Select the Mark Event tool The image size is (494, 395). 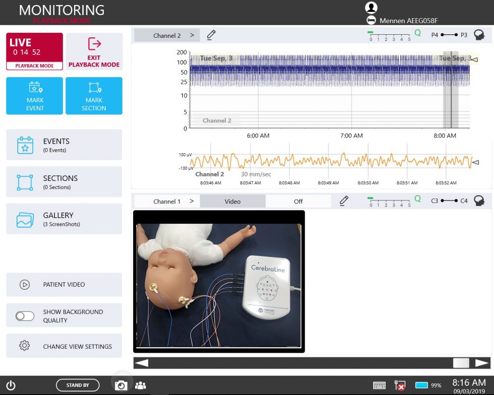(x=34, y=96)
